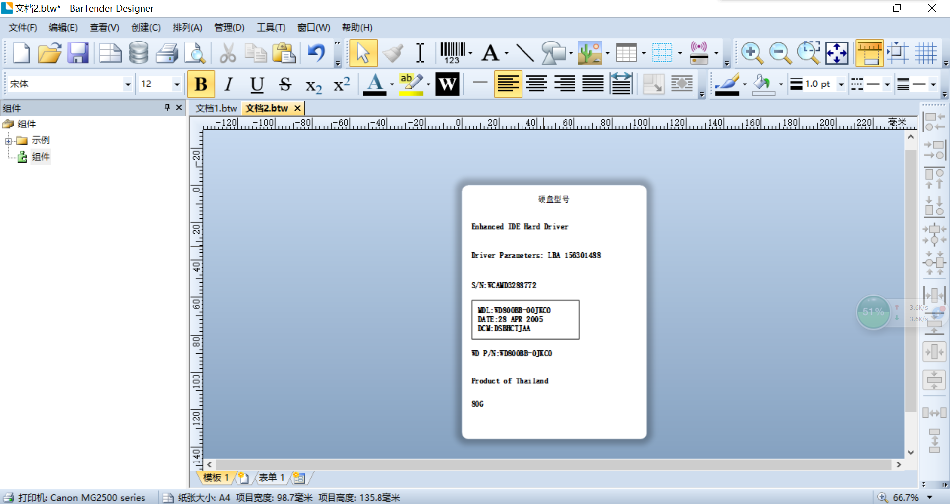Add a layout grid object
This screenshot has height=504, width=950.
pyautogui.click(x=662, y=53)
